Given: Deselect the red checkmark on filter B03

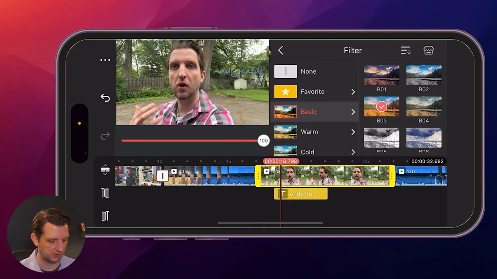Looking at the screenshot, I should coord(381,107).
